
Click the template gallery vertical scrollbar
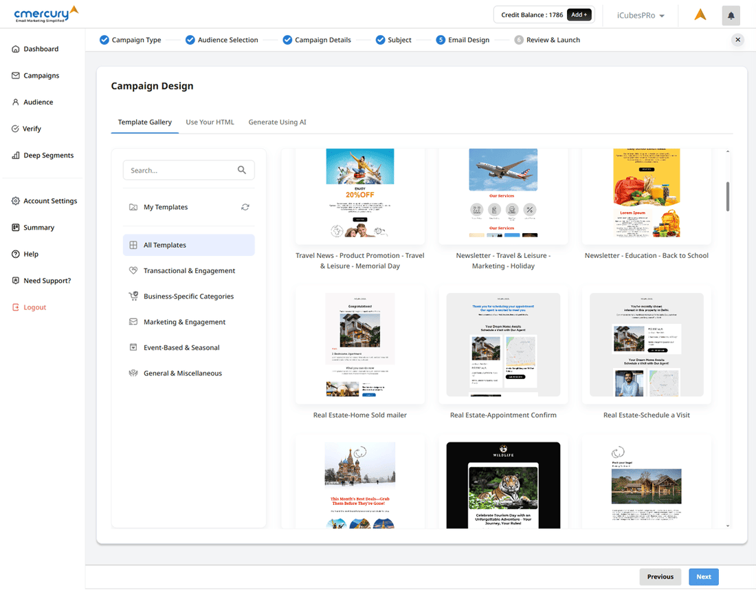pos(728,197)
